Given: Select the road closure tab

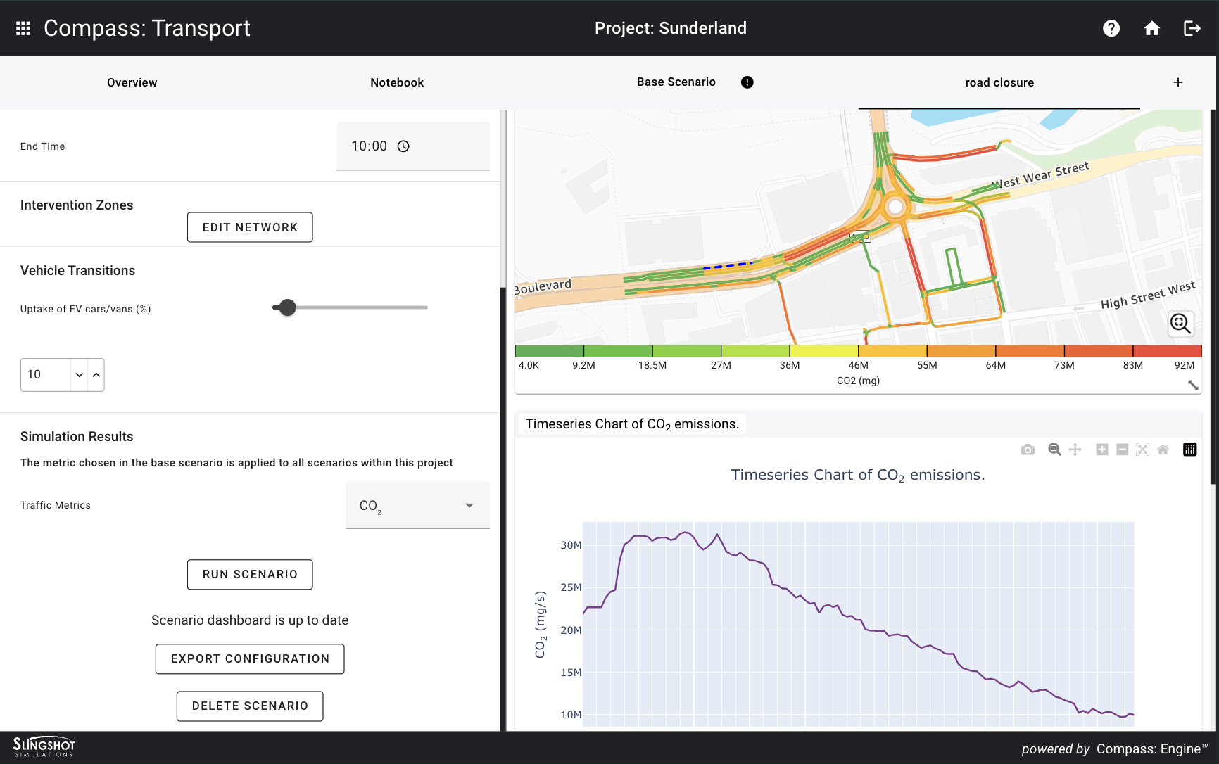Looking at the screenshot, I should click(999, 82).
